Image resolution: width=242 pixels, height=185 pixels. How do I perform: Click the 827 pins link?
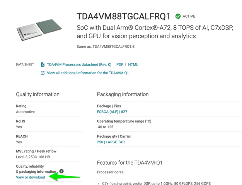(124, 112)
